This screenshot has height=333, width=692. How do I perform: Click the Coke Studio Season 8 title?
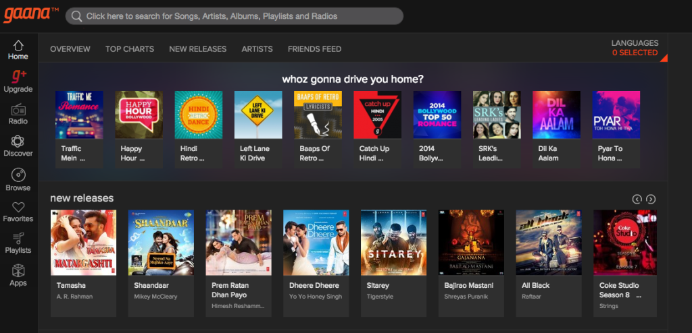click(619, 291)
